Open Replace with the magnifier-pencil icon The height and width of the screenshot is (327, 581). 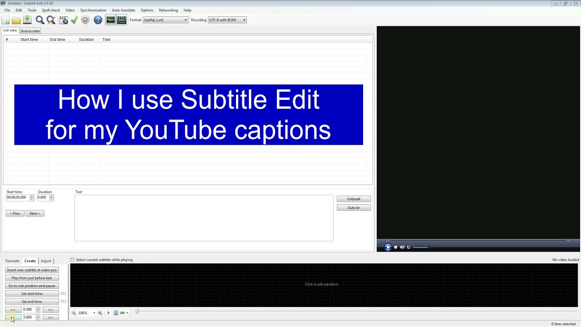pos(51,20)
